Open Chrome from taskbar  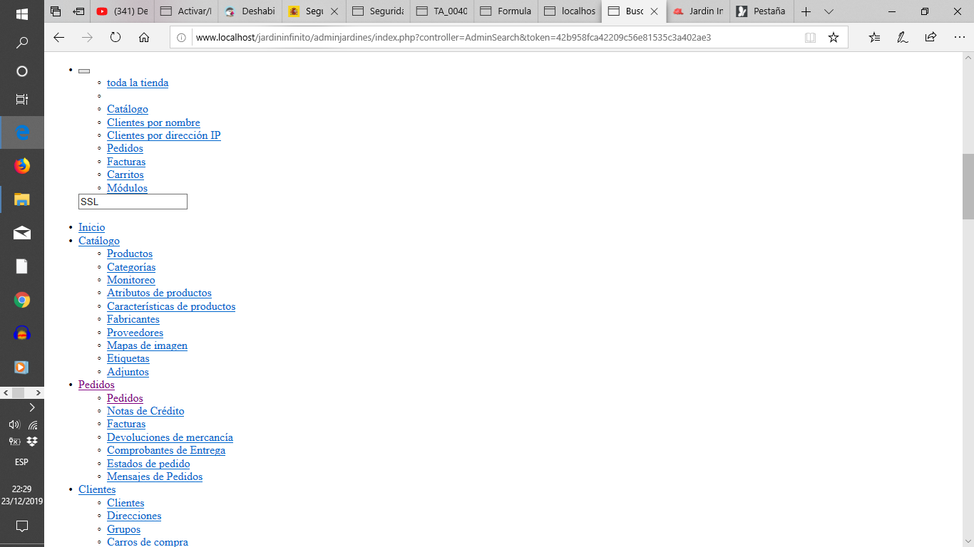point(22,300)
